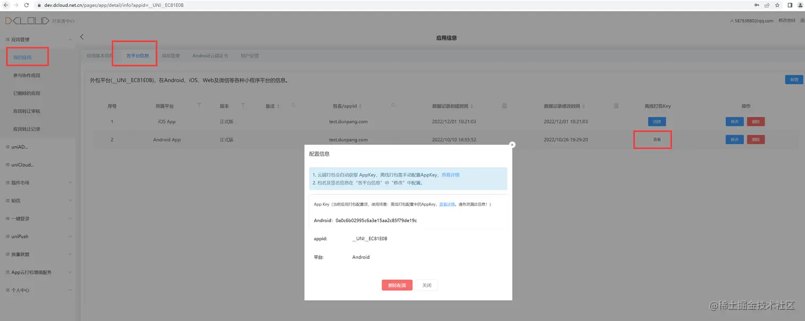
Task: Click 创建 key button for iOS App
Action: click(x=657, y=121)
